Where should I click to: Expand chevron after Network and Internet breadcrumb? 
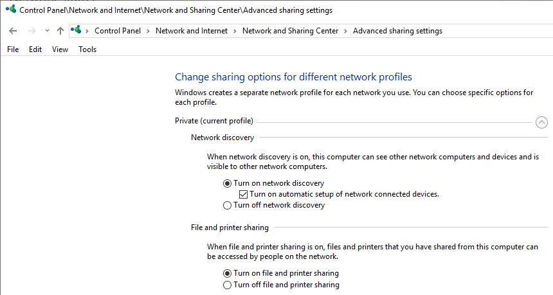click(x=235, y=31)
